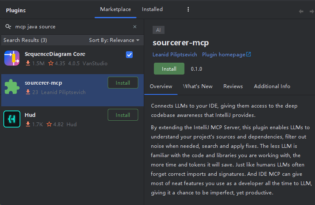Open the What's New tab
The image size is (315, 205).
click(198, 86)
